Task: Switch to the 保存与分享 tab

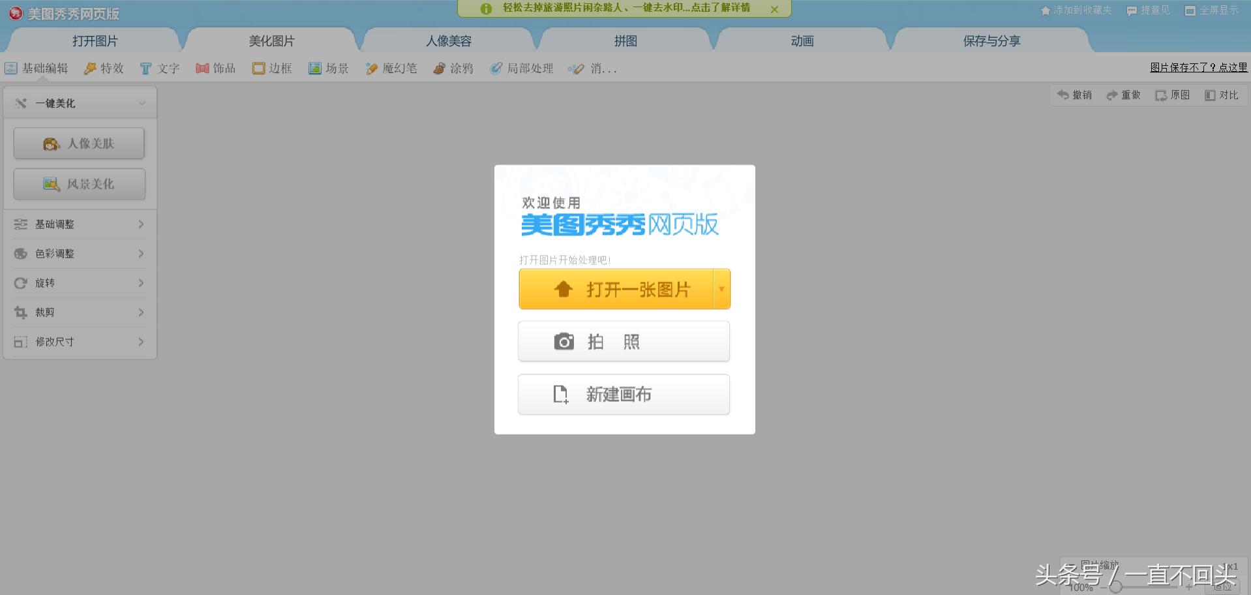Action: [991, 40]
